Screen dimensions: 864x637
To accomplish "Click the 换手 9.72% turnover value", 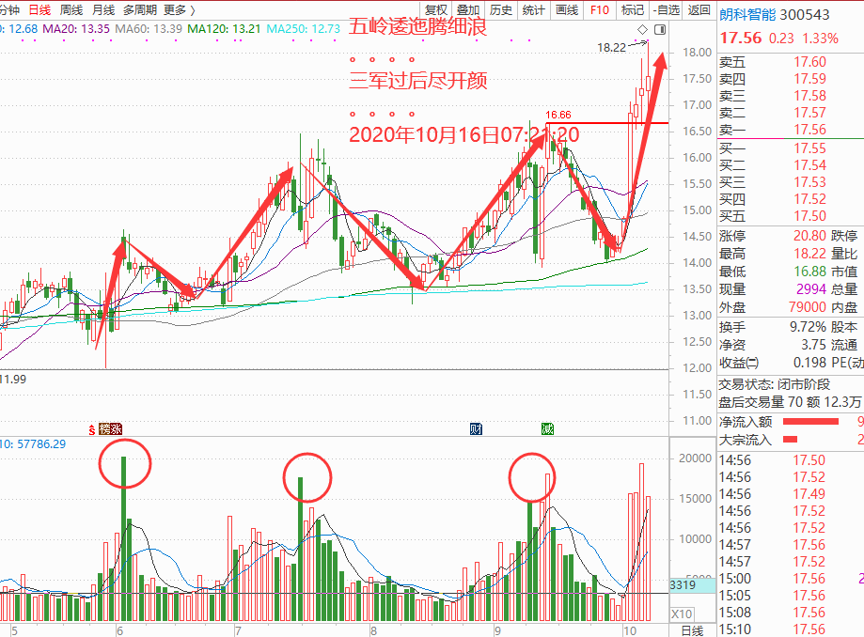I will [x=808, y=327].
